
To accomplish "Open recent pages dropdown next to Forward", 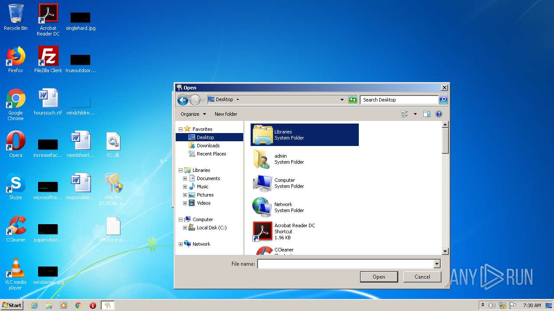I will point(203,100).
